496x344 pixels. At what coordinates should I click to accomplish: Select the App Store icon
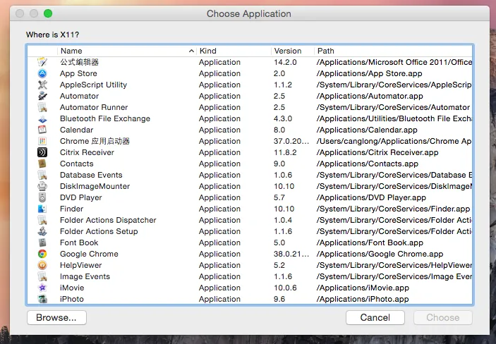coord(42,73)
